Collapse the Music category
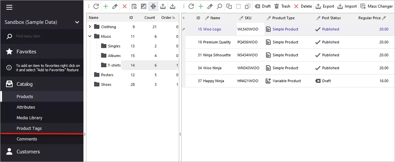 (x=90, y=36)
